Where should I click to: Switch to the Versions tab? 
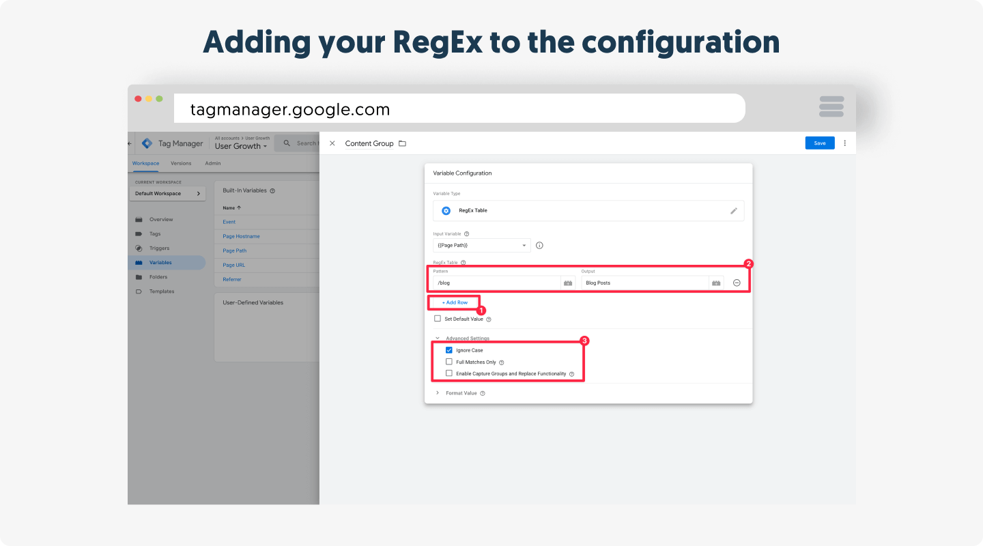181,163
